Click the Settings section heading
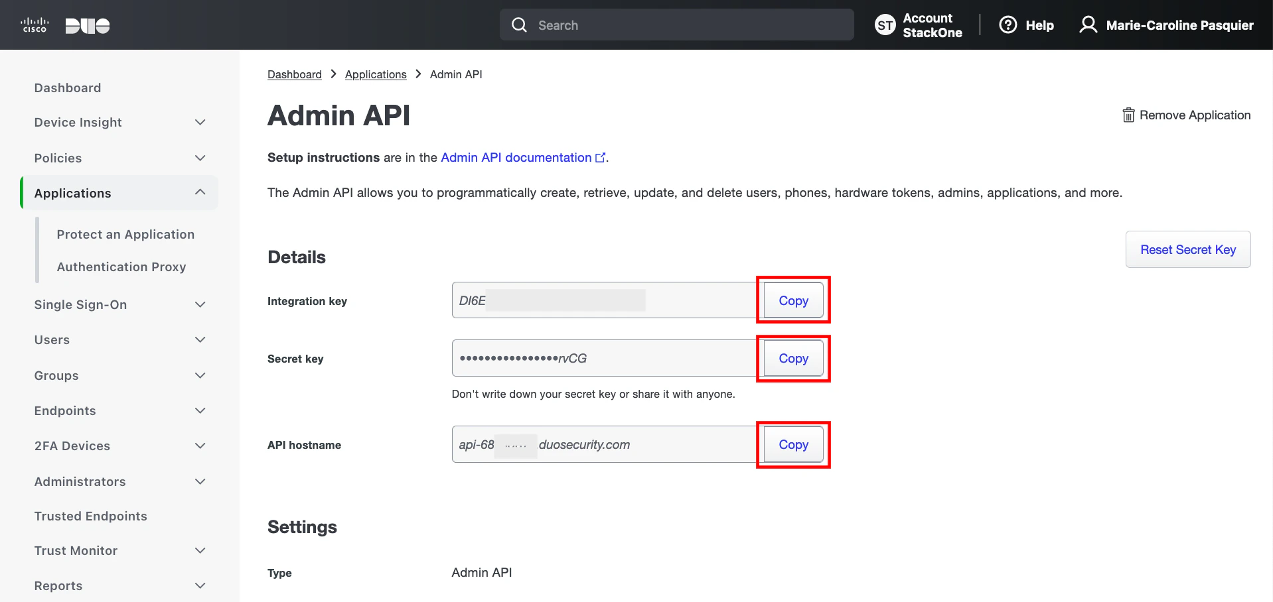Screen dimensions: 1273x602 302,527
